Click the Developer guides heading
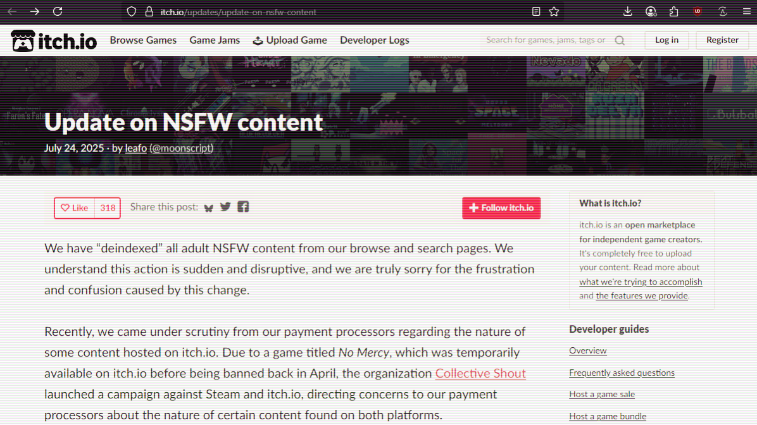Screen dimensions: 757x425 click(609, 329)
